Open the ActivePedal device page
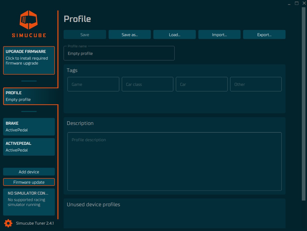 29,147
